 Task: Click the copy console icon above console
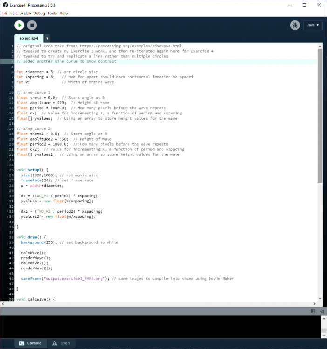313,311
